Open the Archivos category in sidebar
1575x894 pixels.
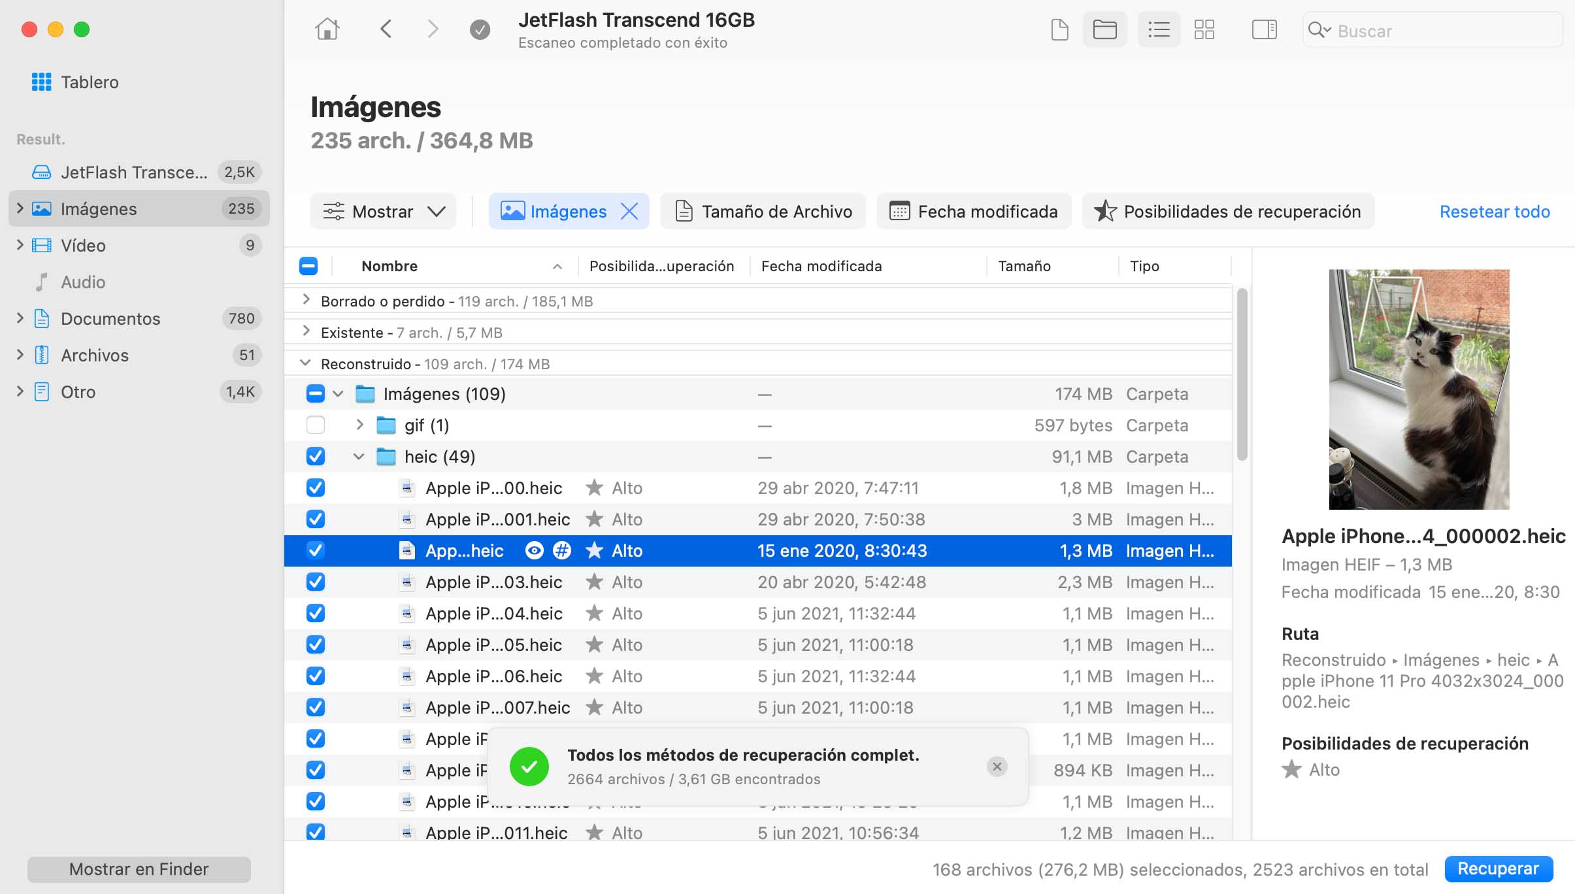[x=139, y=355]
